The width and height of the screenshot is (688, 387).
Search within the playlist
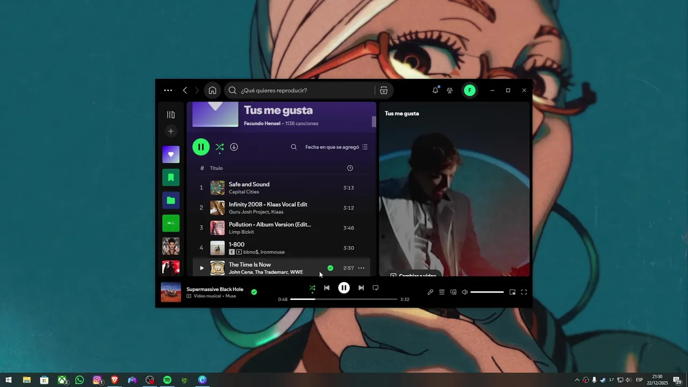pyautogui.click(x=293, y=147)
